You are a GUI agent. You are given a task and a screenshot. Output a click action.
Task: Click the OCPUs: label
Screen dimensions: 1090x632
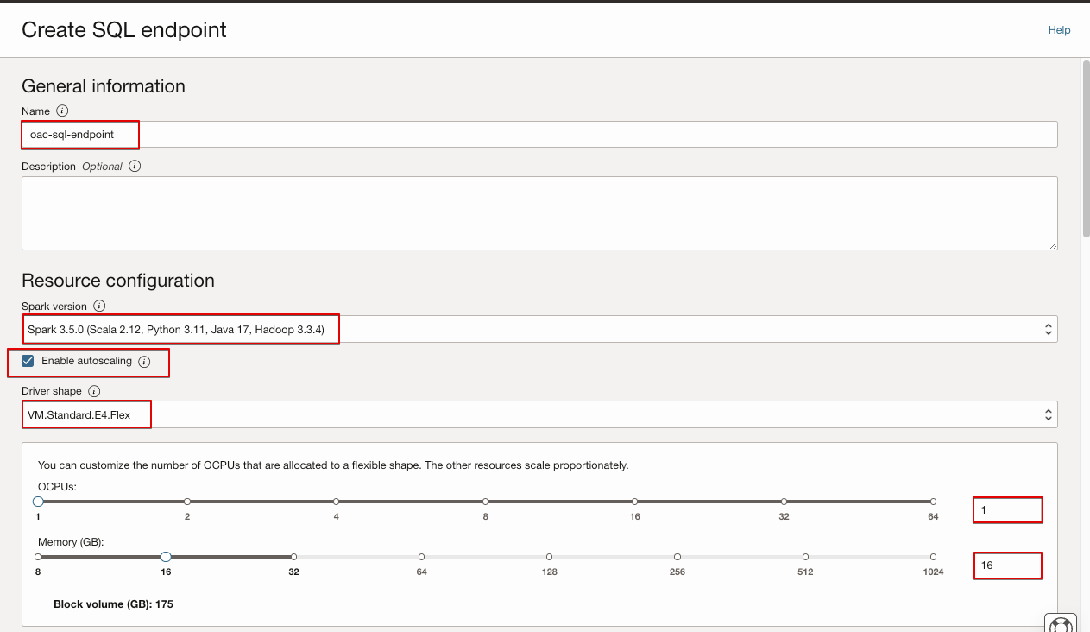point(58,487)
